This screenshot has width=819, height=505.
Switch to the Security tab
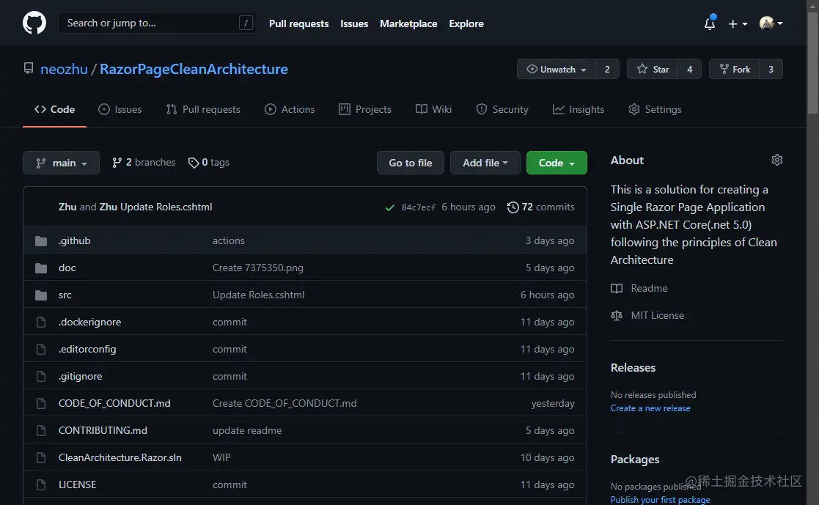click(x=502, y=109)
